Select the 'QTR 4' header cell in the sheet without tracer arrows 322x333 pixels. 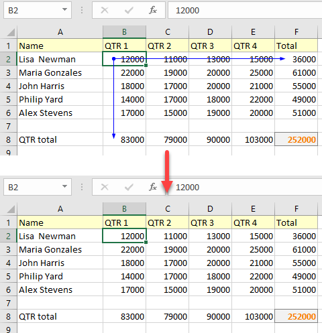click(253, 222)
